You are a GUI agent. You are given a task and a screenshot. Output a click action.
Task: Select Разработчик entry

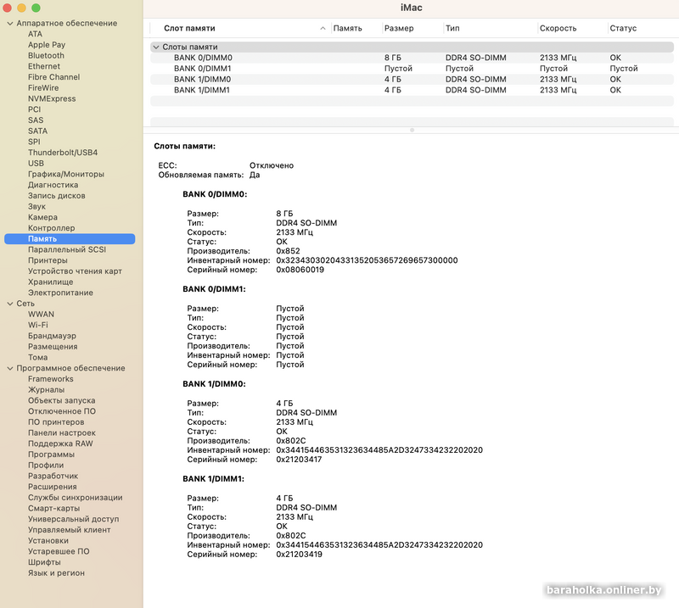(53, 476)
